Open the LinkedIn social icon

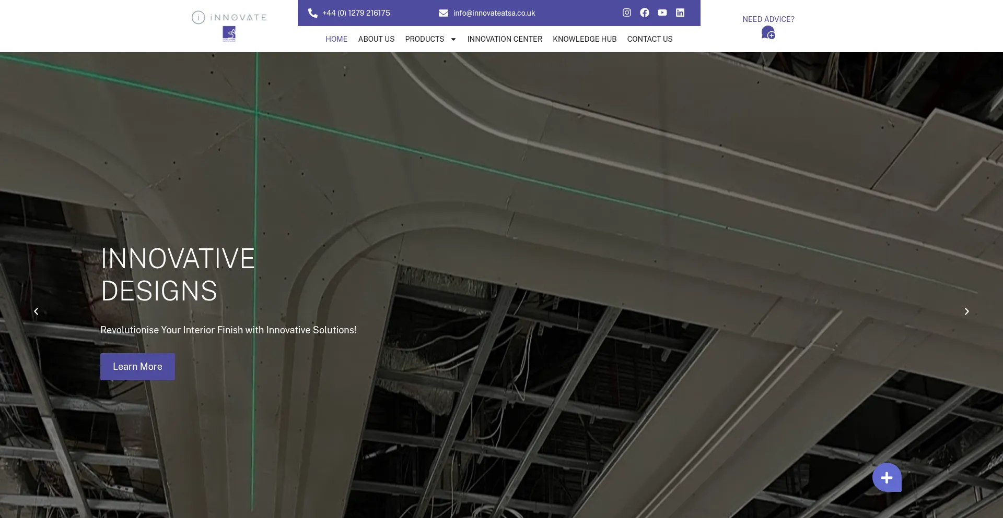point(680,13)
